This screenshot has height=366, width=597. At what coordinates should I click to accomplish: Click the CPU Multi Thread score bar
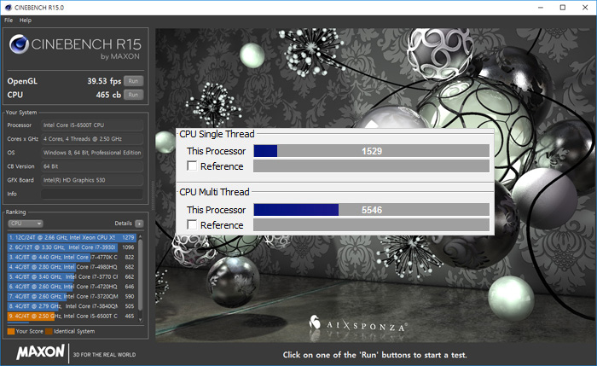coord(371,210)
